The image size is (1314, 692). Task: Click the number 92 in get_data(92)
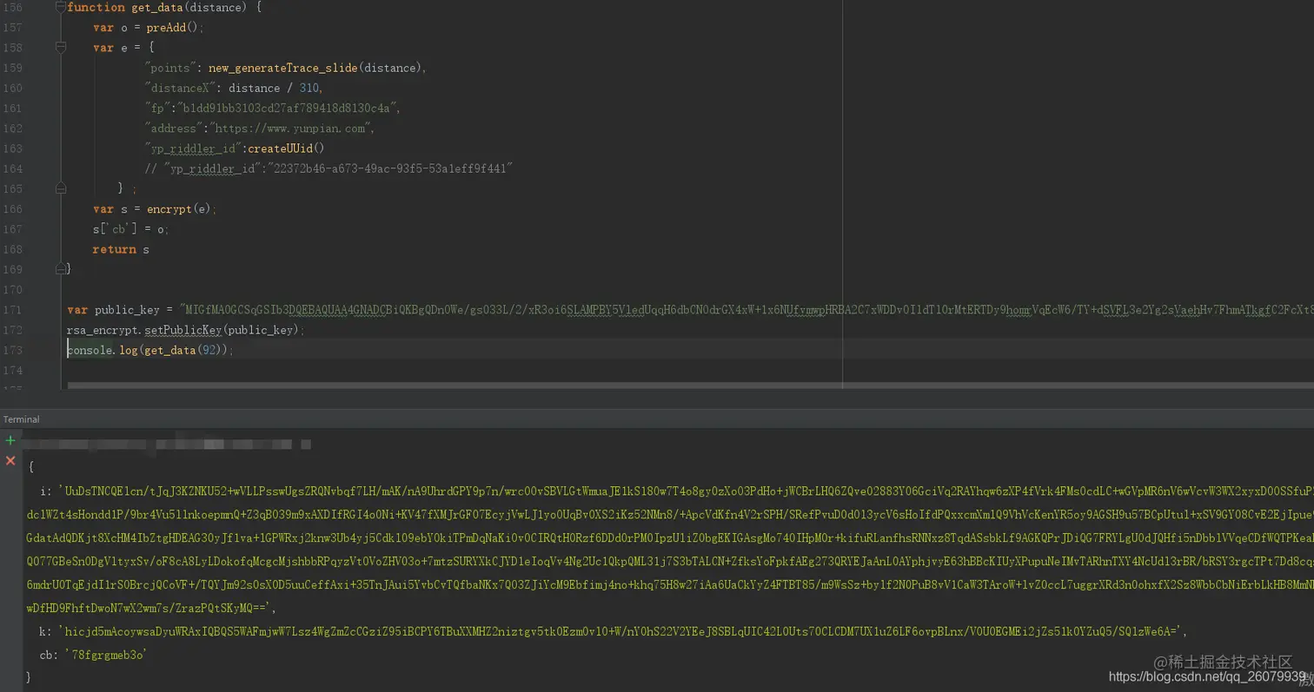[209, 350]
